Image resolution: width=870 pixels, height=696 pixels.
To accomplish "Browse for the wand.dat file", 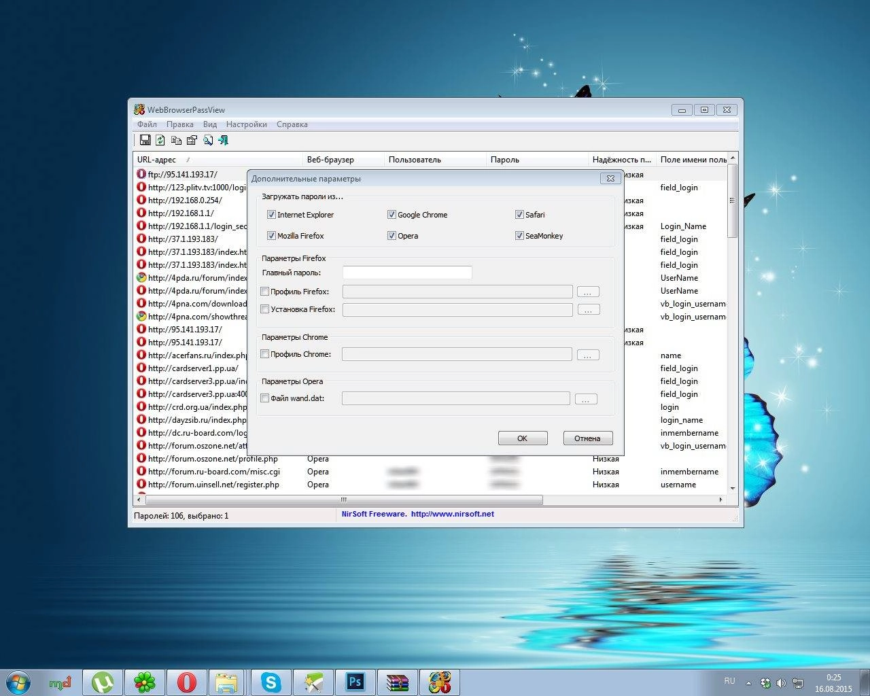I will (586, 398).
